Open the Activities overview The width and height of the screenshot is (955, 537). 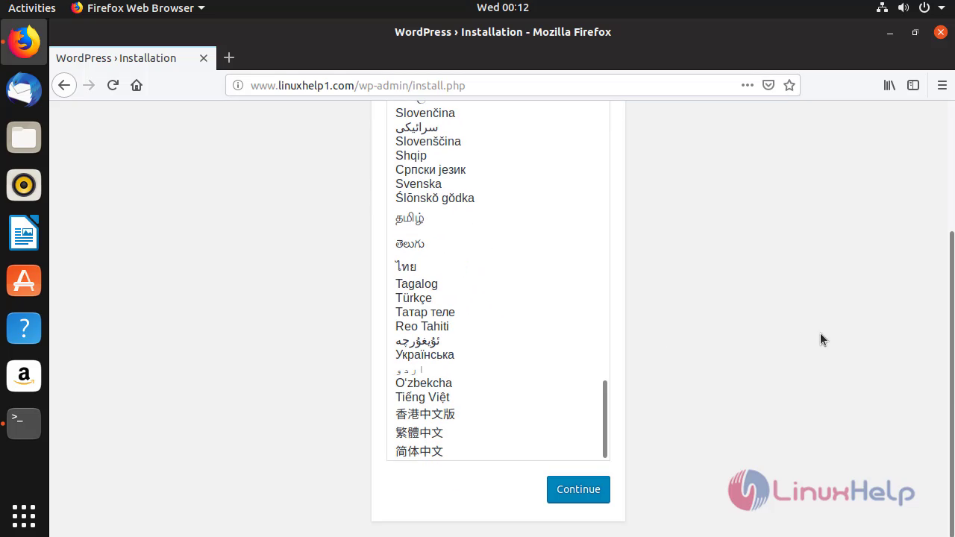[x=31, y=7]
